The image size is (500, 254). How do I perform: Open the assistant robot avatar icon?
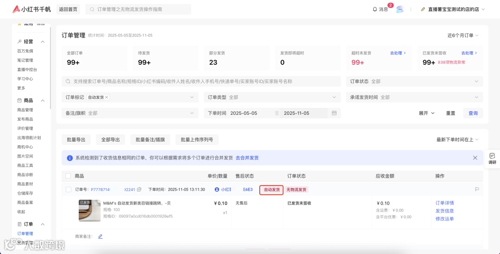400,9
